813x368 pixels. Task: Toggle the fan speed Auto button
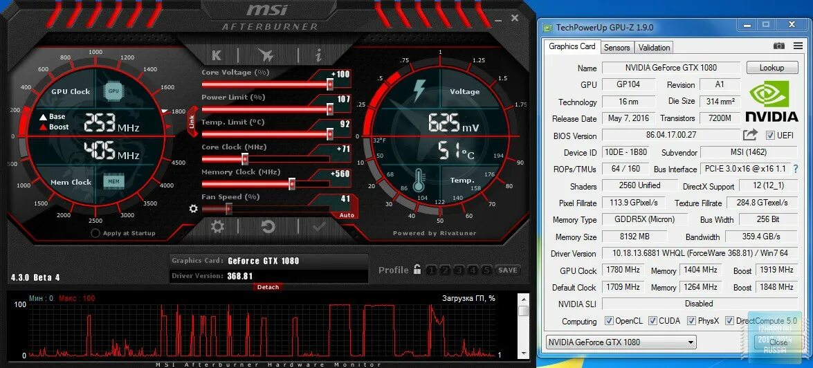pos(347,215)
